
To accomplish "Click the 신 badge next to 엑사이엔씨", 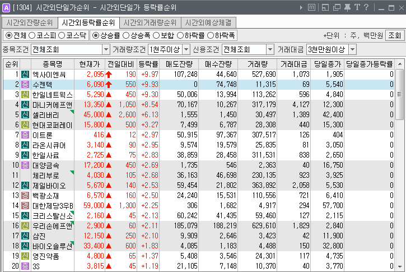I will click(x=25, y=74).
